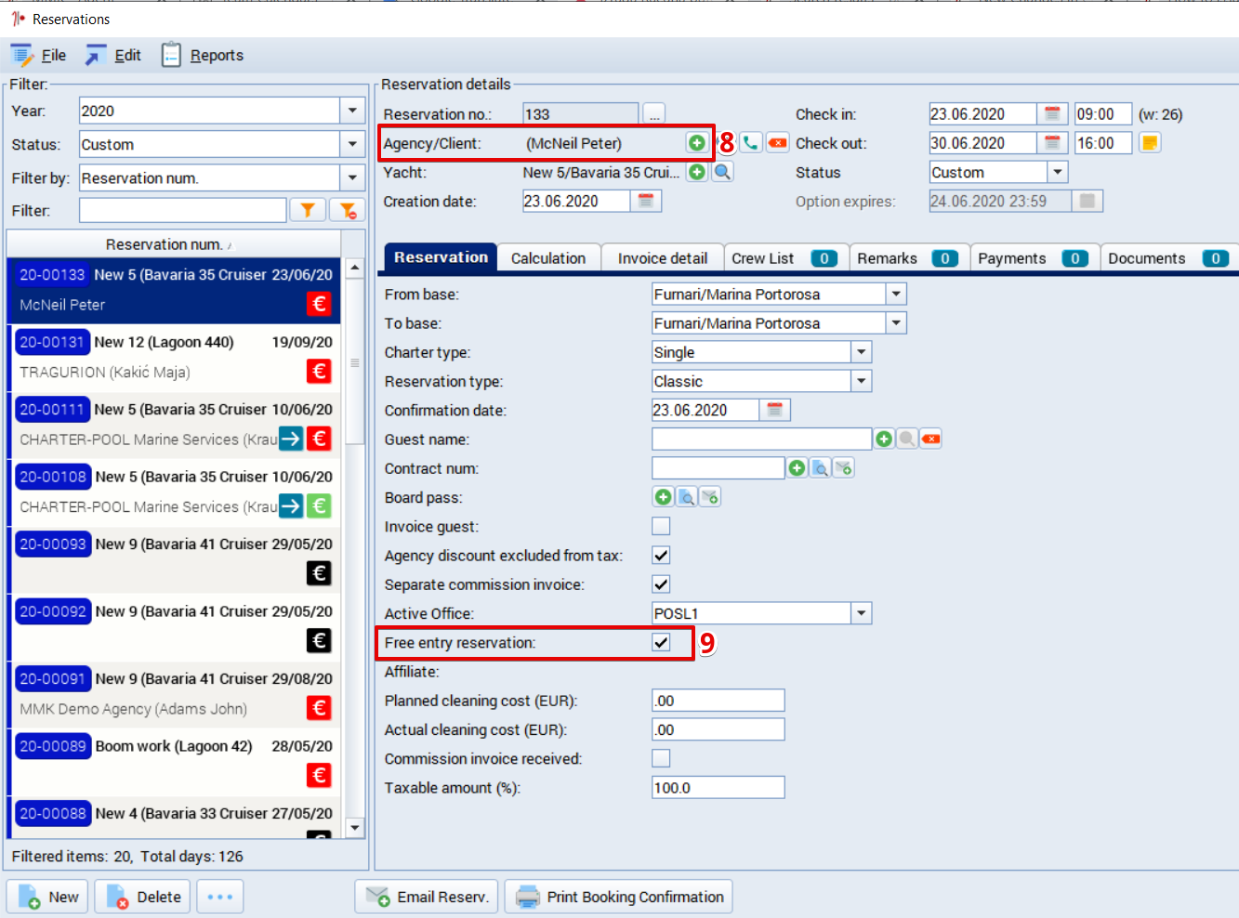Clear filter with funnel-delete icon
Image resolution: width=1239 pixels, height=918 pixels.
[x=348, y=211]
